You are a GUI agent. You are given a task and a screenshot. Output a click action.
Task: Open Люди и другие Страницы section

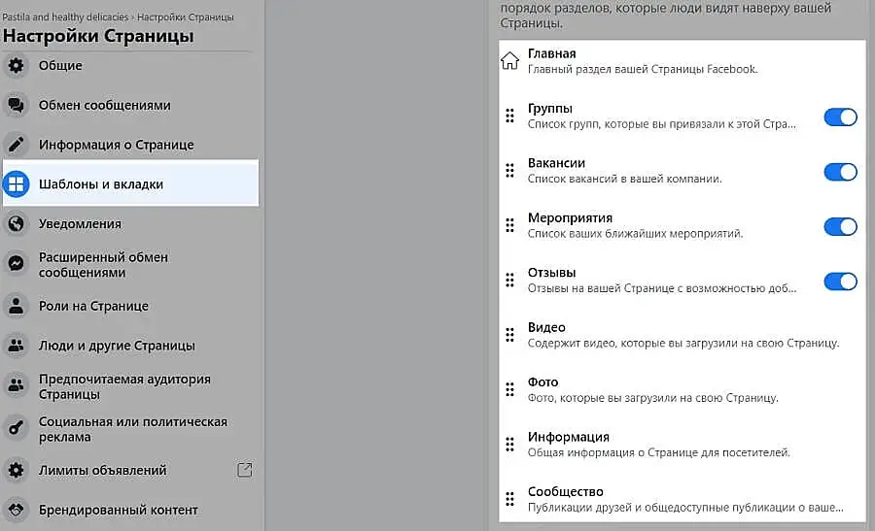point(117,346)
